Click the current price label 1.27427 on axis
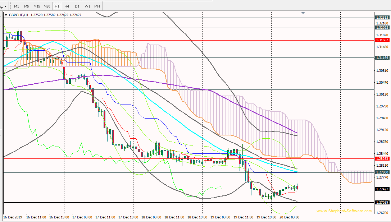The height and width of the screenshot is (222, 391). pyautogui.click(x=382, y=189)
